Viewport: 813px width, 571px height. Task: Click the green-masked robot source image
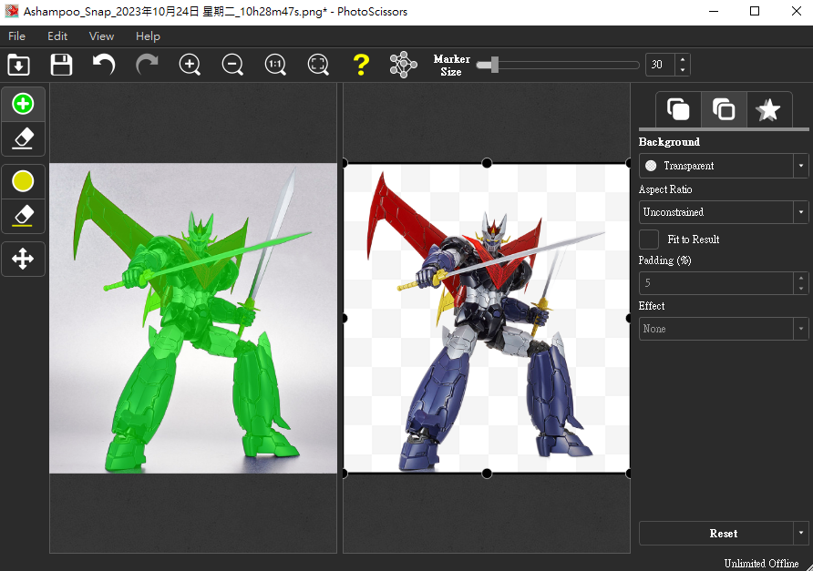193,318
